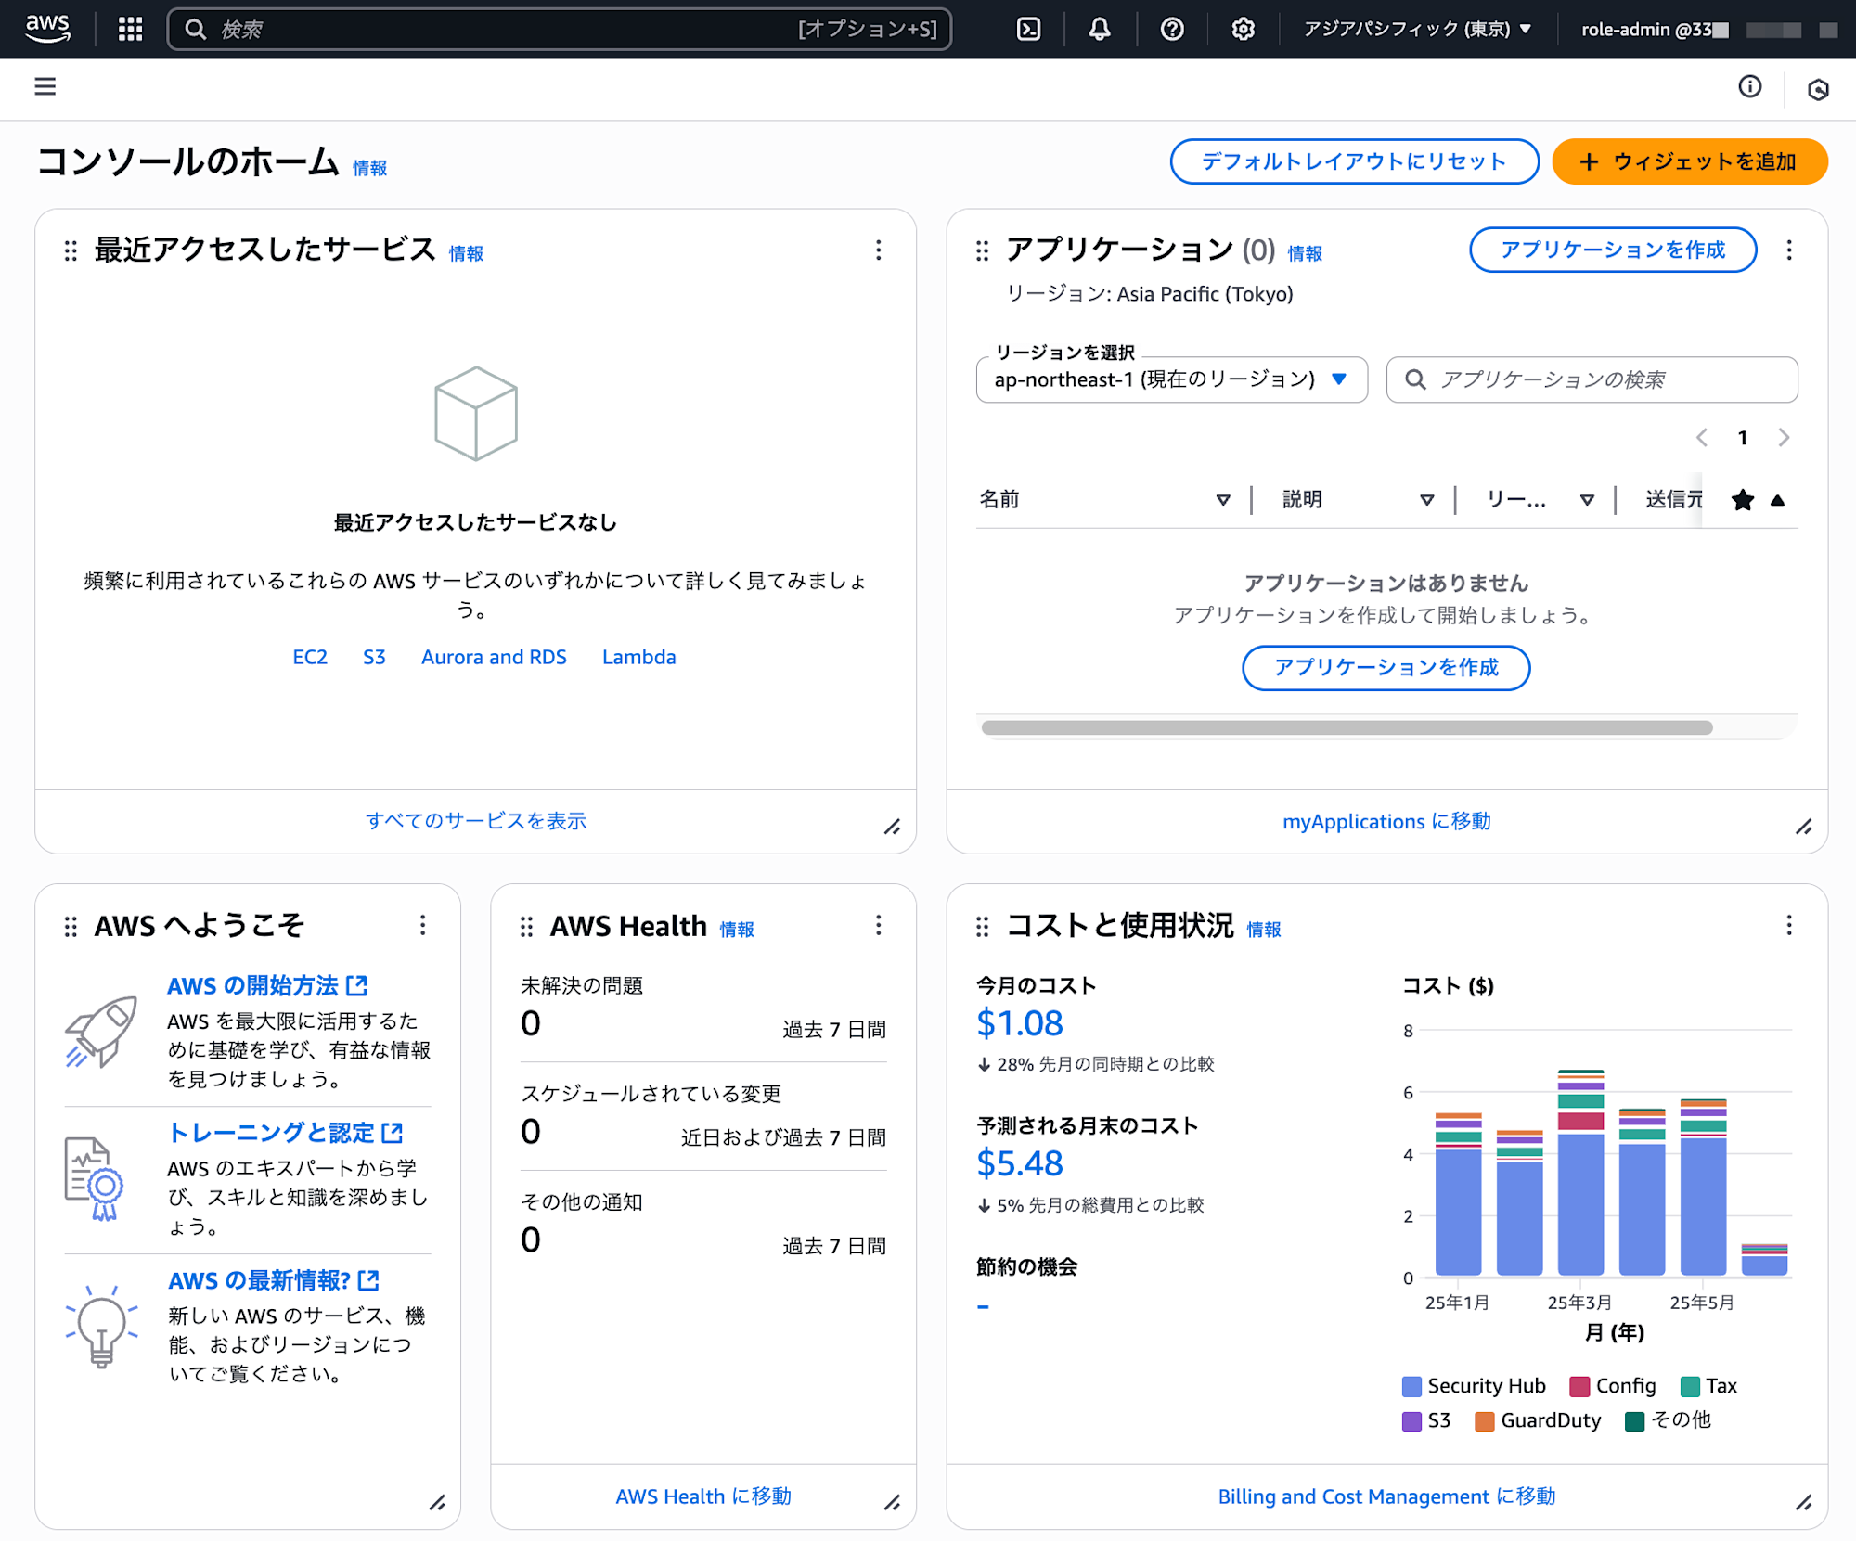
Task: Click resize handle of 最近アクセスしたサービス widget
Action: pos(892,827)
